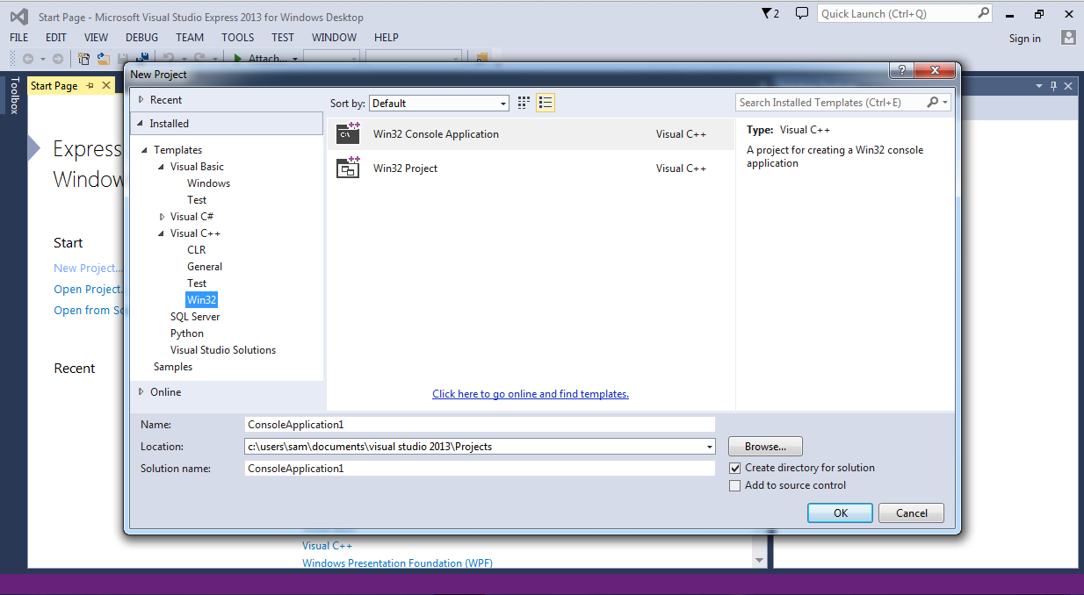Open the VIEW menu
Image resolution: width=1084 pixels, height=595 pixels.
tap(97, 38)
